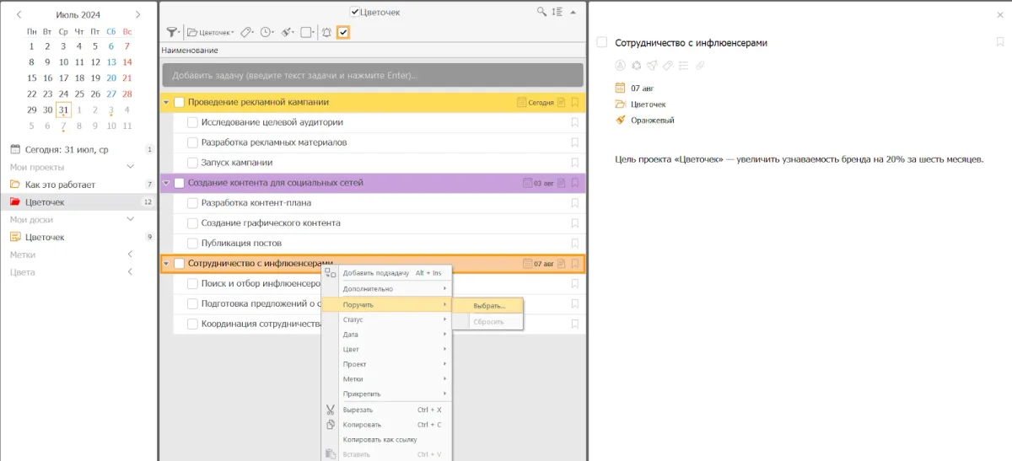Toggle show-completed checkbox in toolbar

343,33
